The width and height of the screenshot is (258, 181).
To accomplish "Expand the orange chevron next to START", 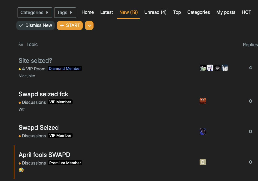I will (x=89, y=26).
